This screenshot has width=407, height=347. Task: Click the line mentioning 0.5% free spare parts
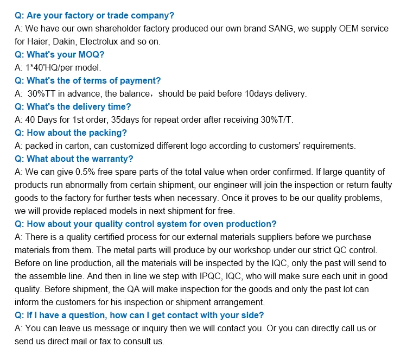click(200, 172)
